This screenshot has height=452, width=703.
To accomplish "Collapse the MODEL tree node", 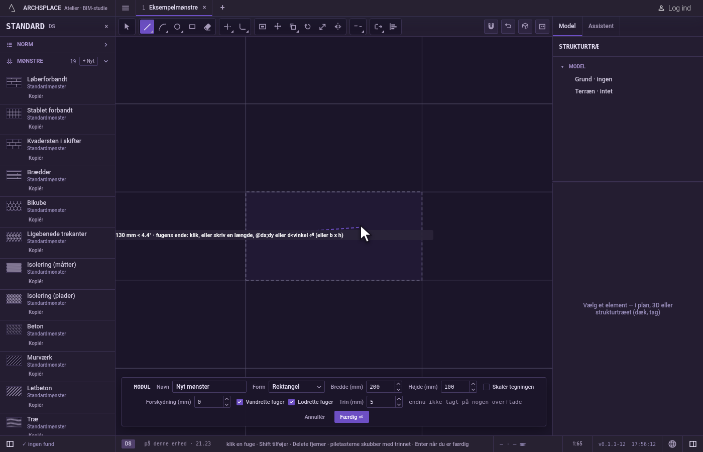I will point(562,67).
